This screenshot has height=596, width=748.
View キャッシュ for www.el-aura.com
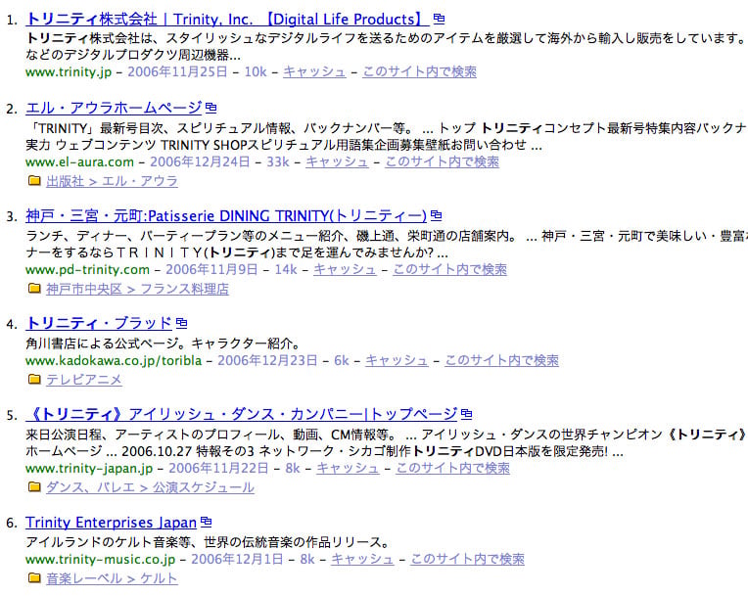tap(337, 162)
